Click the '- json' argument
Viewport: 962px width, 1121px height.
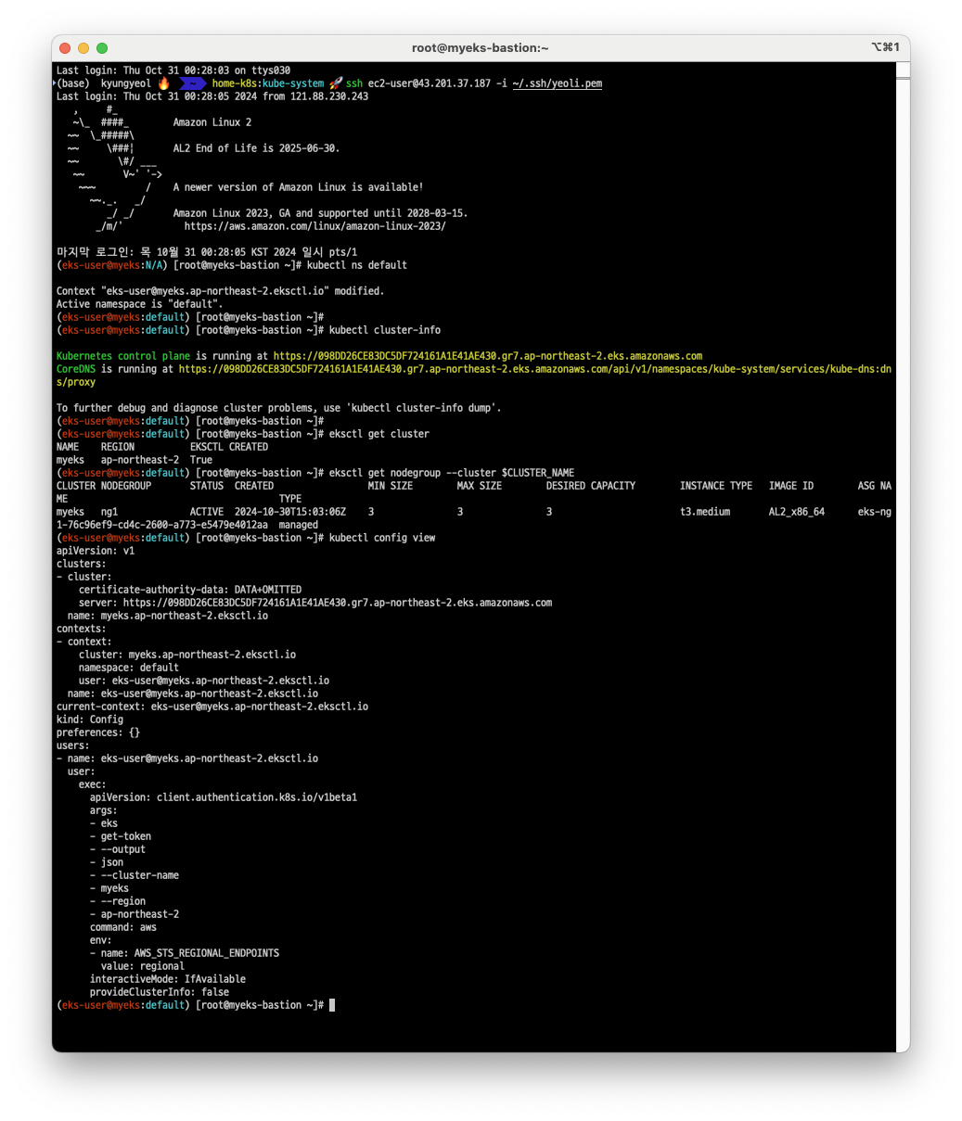(x=107, y=862)
